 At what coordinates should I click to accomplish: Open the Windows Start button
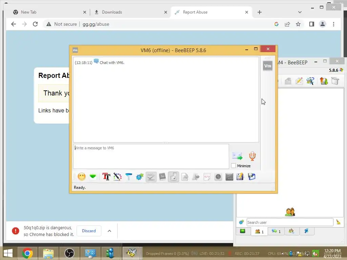[x=8, y=253]
